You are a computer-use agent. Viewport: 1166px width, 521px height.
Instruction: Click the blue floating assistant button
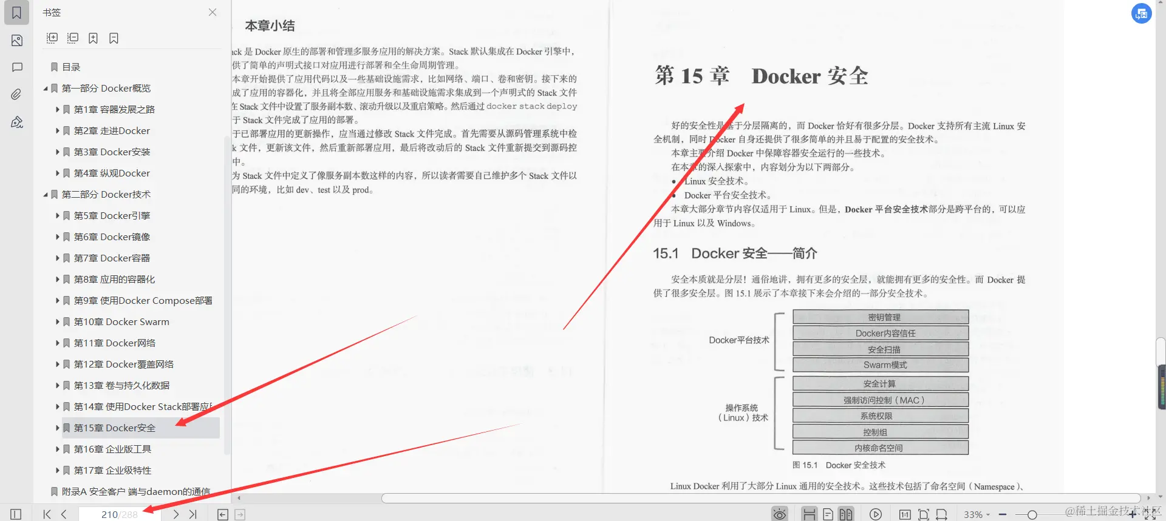click(x=1141, y=13)
